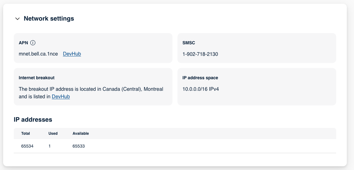Click the Total column header
Screen dimensions: 354x170
(26, 134)
